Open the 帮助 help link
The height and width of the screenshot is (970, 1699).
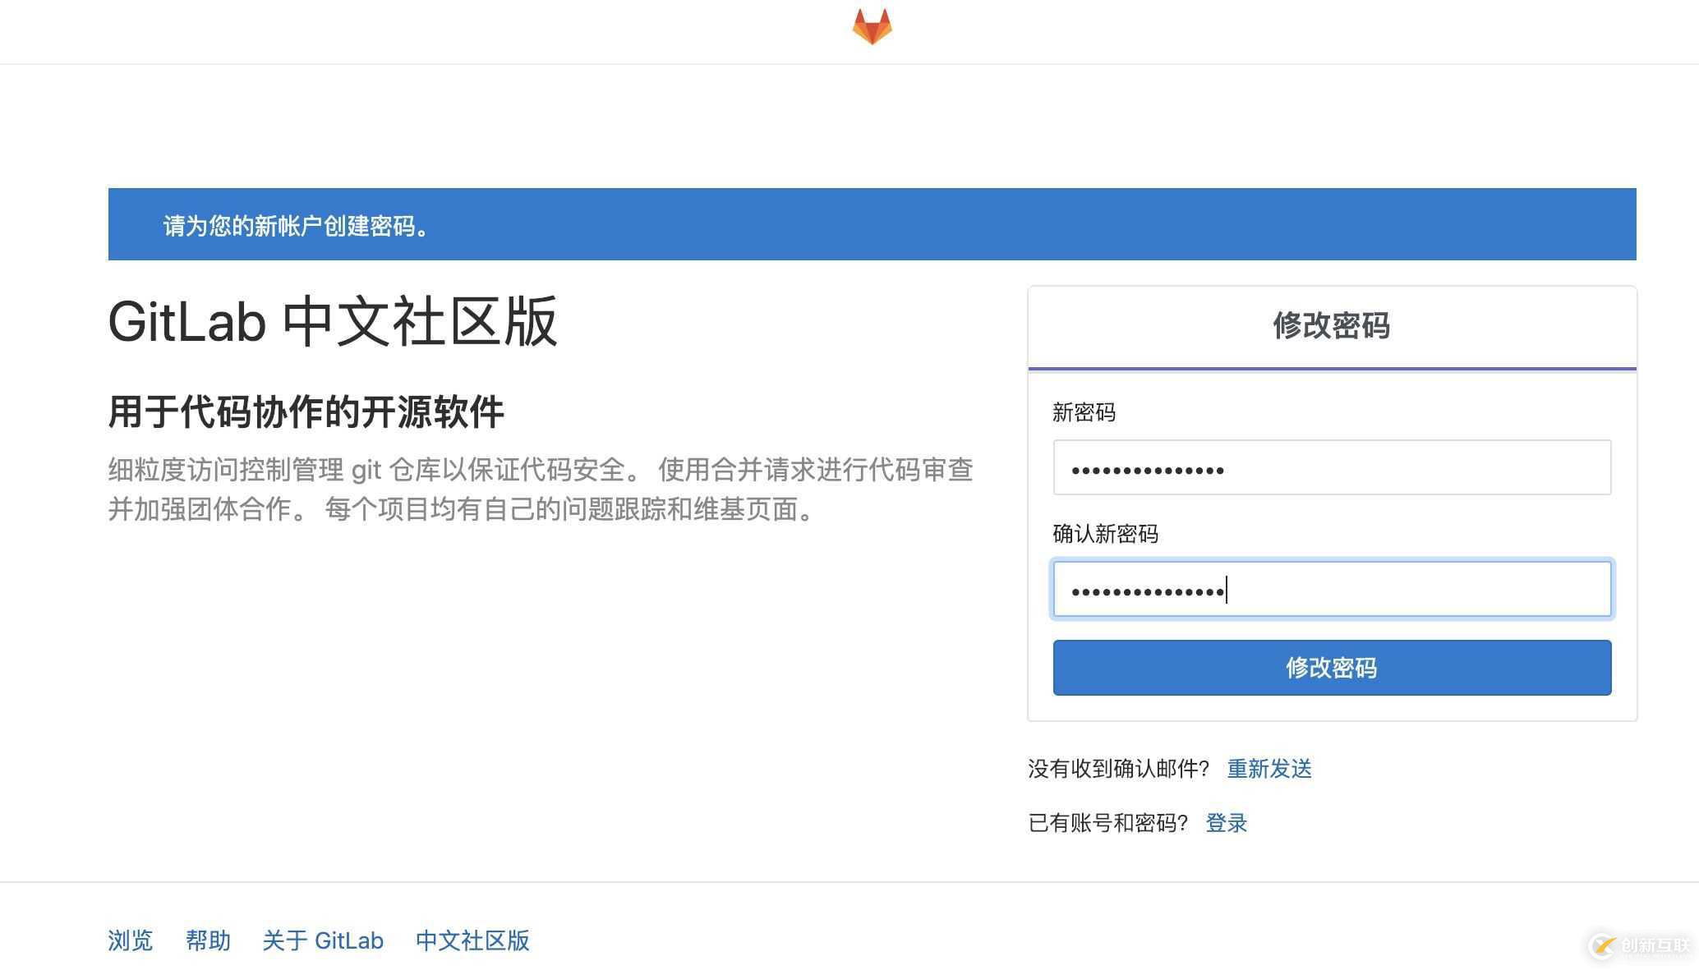point(208,940)
